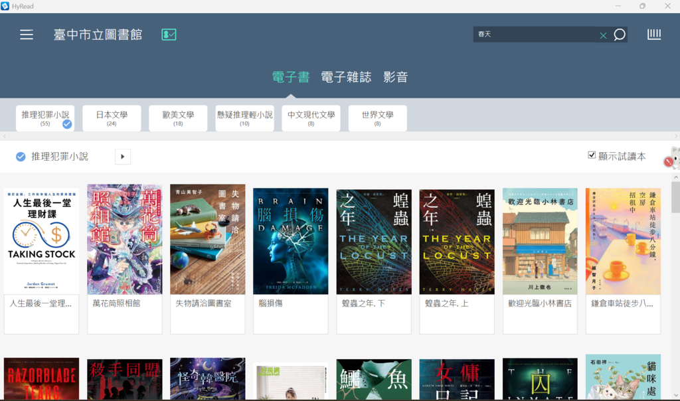Click the HyRead app logo in title bar
This screenshot has height=401, width=680.
(x=5, y=6)
